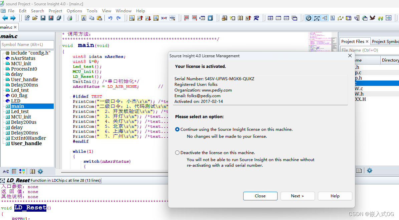Click the Jump to Caller fx icon
This screenshot has width=399, height=220.
[x=248, y=18]
